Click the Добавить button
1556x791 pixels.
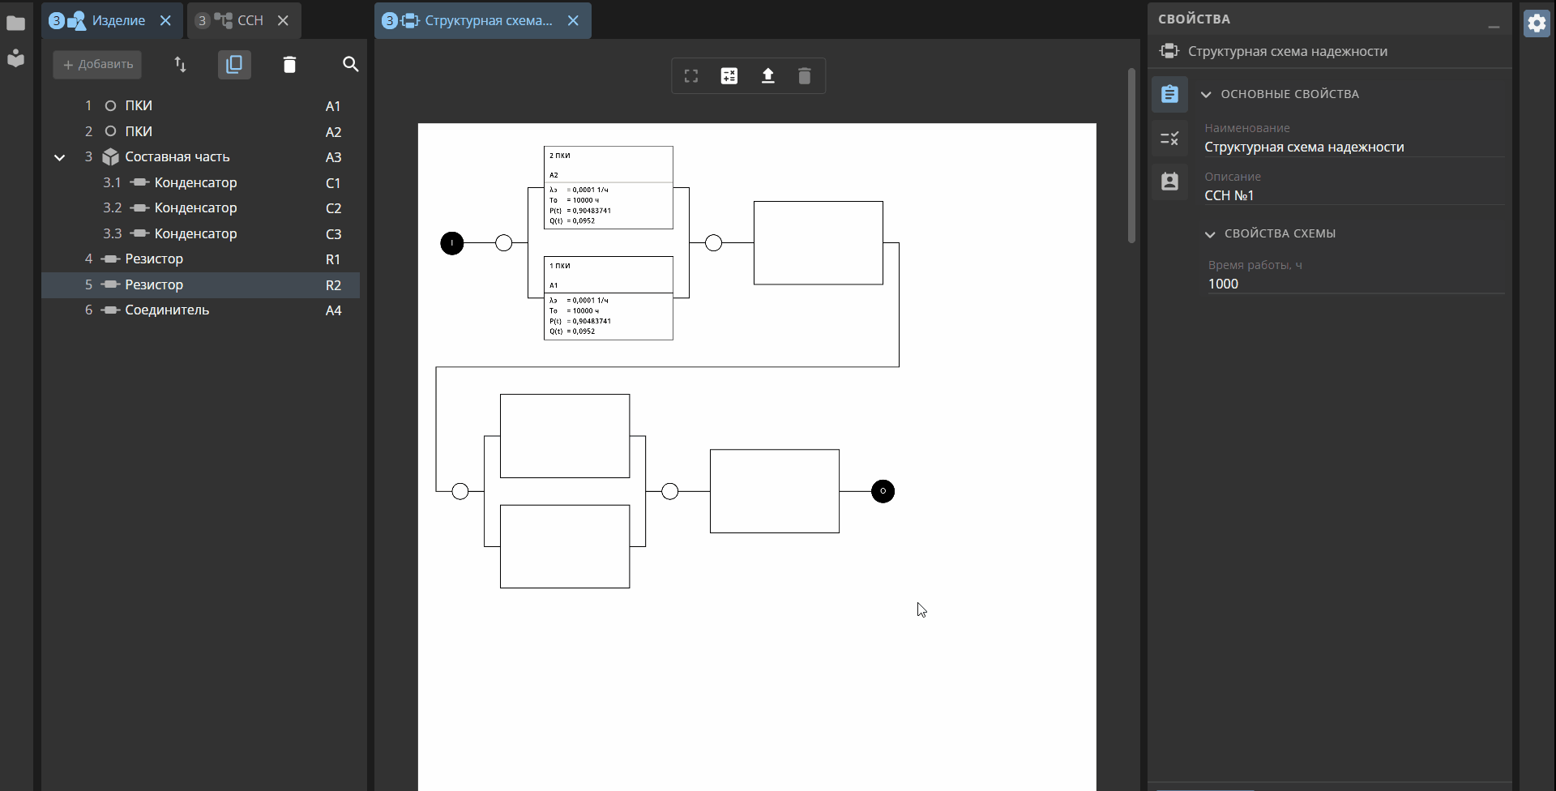97,65
